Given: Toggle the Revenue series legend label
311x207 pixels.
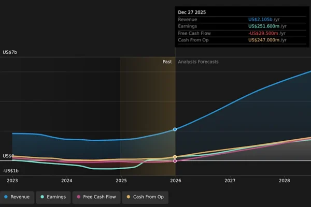Looking at the screenshot, I should pos(20,197).
